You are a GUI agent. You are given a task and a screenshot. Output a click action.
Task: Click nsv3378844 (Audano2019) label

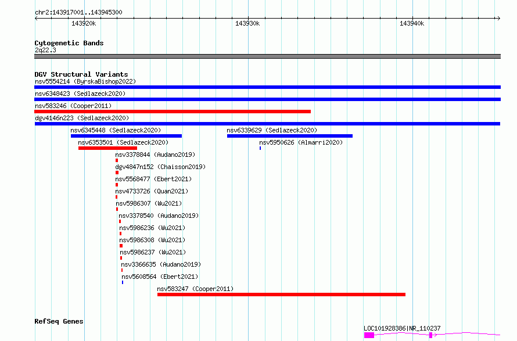point(155,155)
